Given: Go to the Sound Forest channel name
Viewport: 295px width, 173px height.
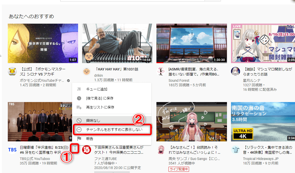Looking at the screenshot, I should click(x=179, y=80).
